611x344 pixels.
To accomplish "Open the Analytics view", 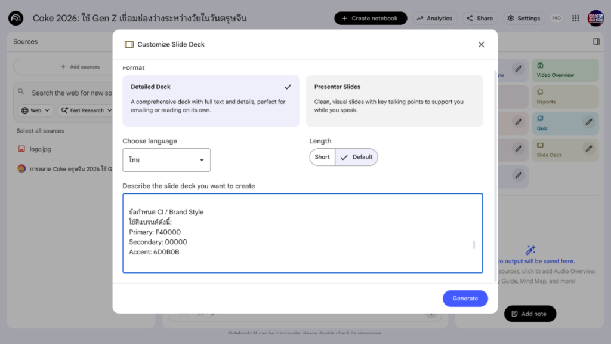I will [434, 18].
